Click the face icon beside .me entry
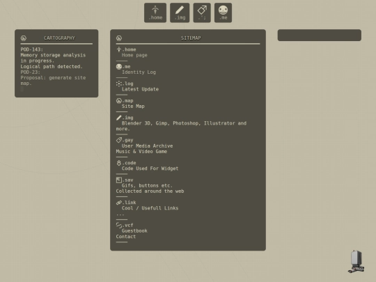The image size is (376, 282). [119, 66]
